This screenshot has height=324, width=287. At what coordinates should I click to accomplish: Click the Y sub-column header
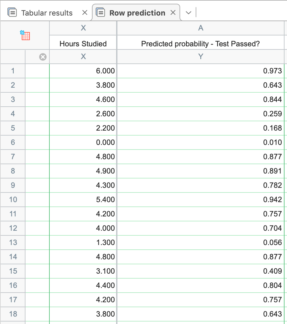(x=201, y=57)
